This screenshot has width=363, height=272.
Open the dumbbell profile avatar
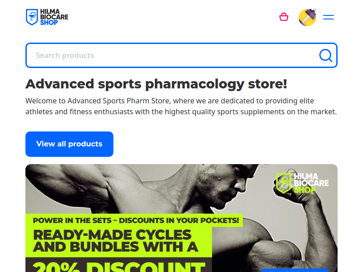308,17
